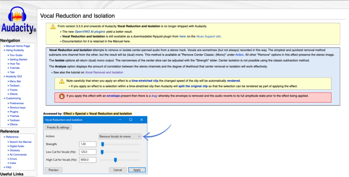
Task: Click the Strength value field
Action: tap(88, 144)
